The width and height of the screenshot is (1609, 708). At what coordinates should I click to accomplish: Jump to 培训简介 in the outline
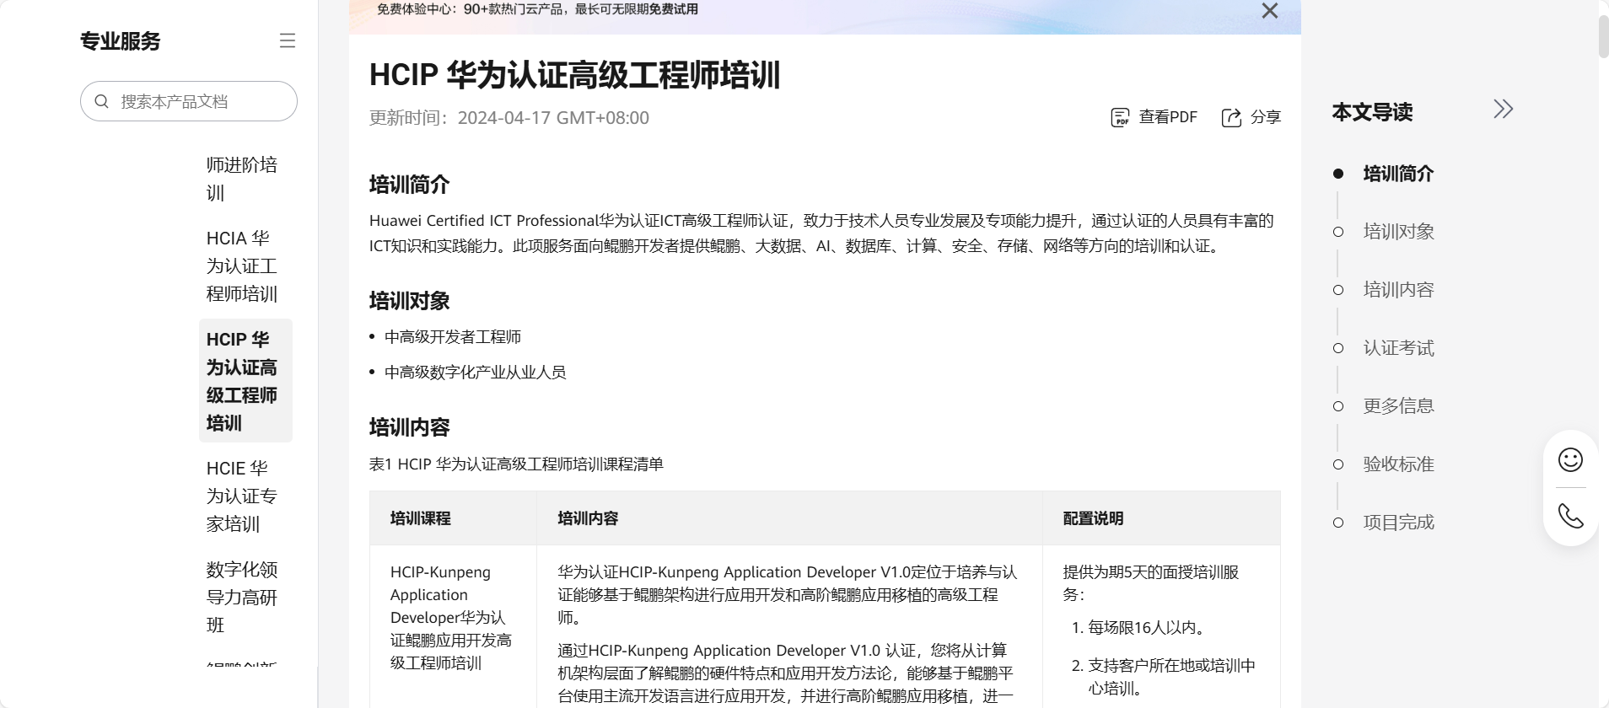tap(1398, 174)
